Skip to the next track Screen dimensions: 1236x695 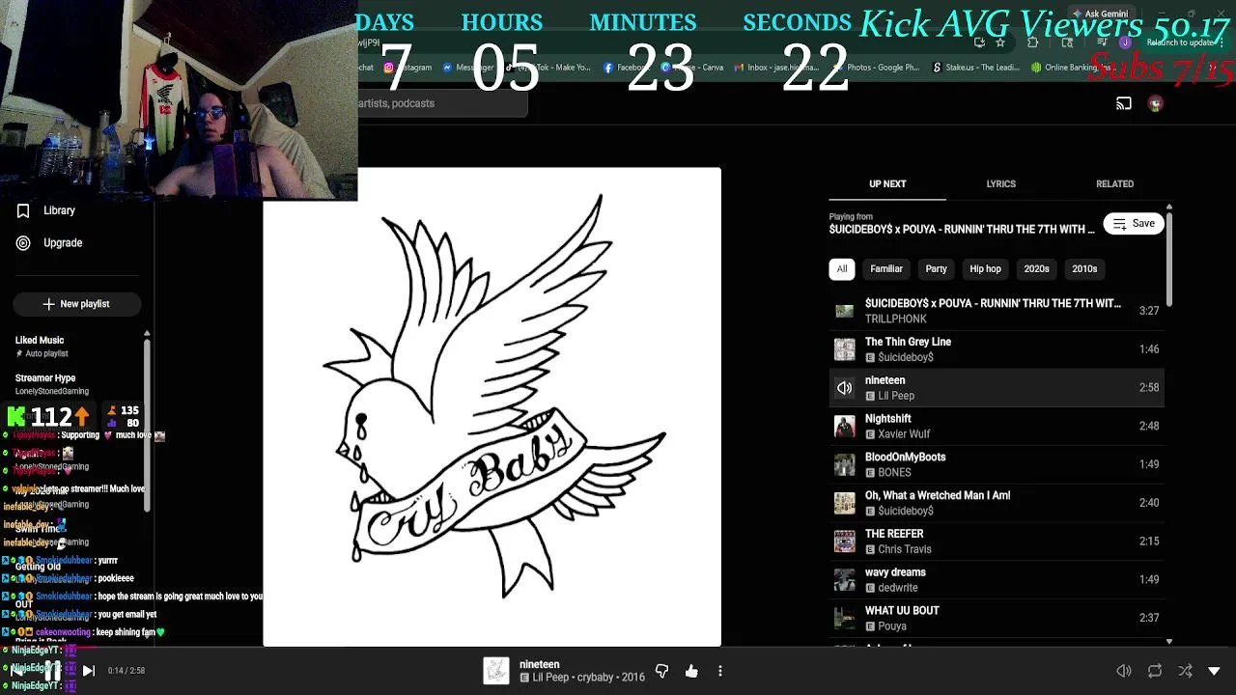point(88,671)
